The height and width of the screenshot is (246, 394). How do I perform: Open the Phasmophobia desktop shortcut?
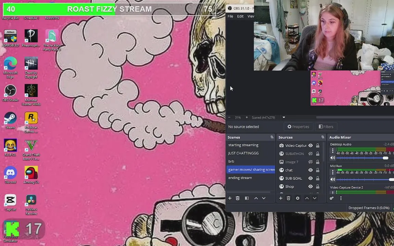click(31, 38)
